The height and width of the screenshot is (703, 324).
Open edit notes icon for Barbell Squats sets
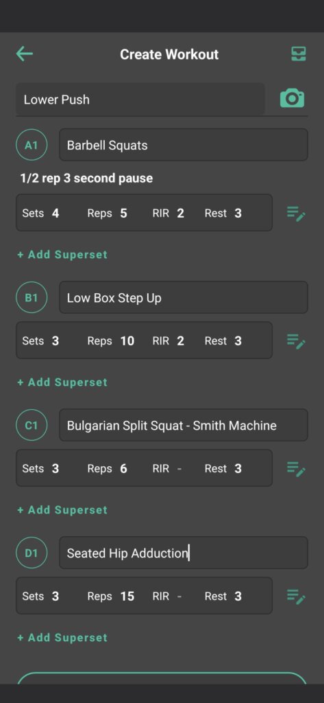click(296, 213)
